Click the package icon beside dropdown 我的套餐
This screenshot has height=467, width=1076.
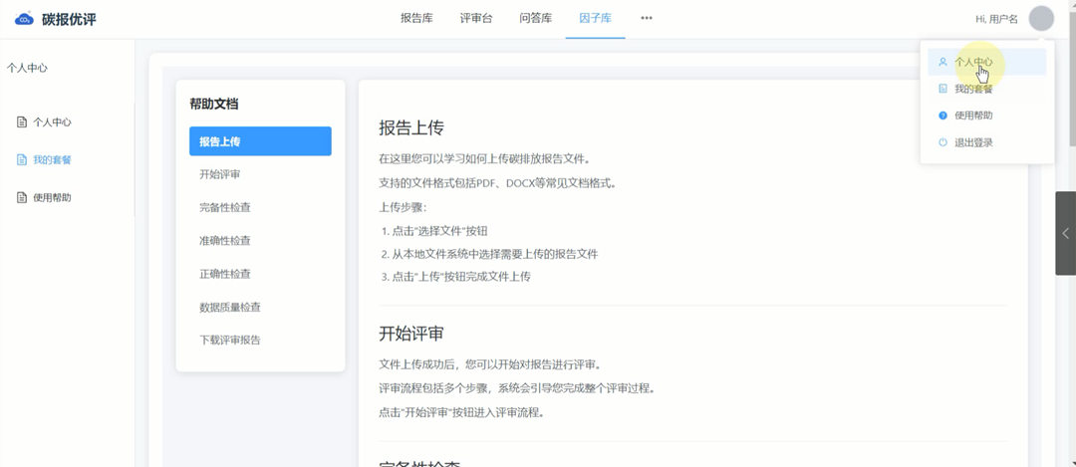pyautogui.click(x=942, y=89)
